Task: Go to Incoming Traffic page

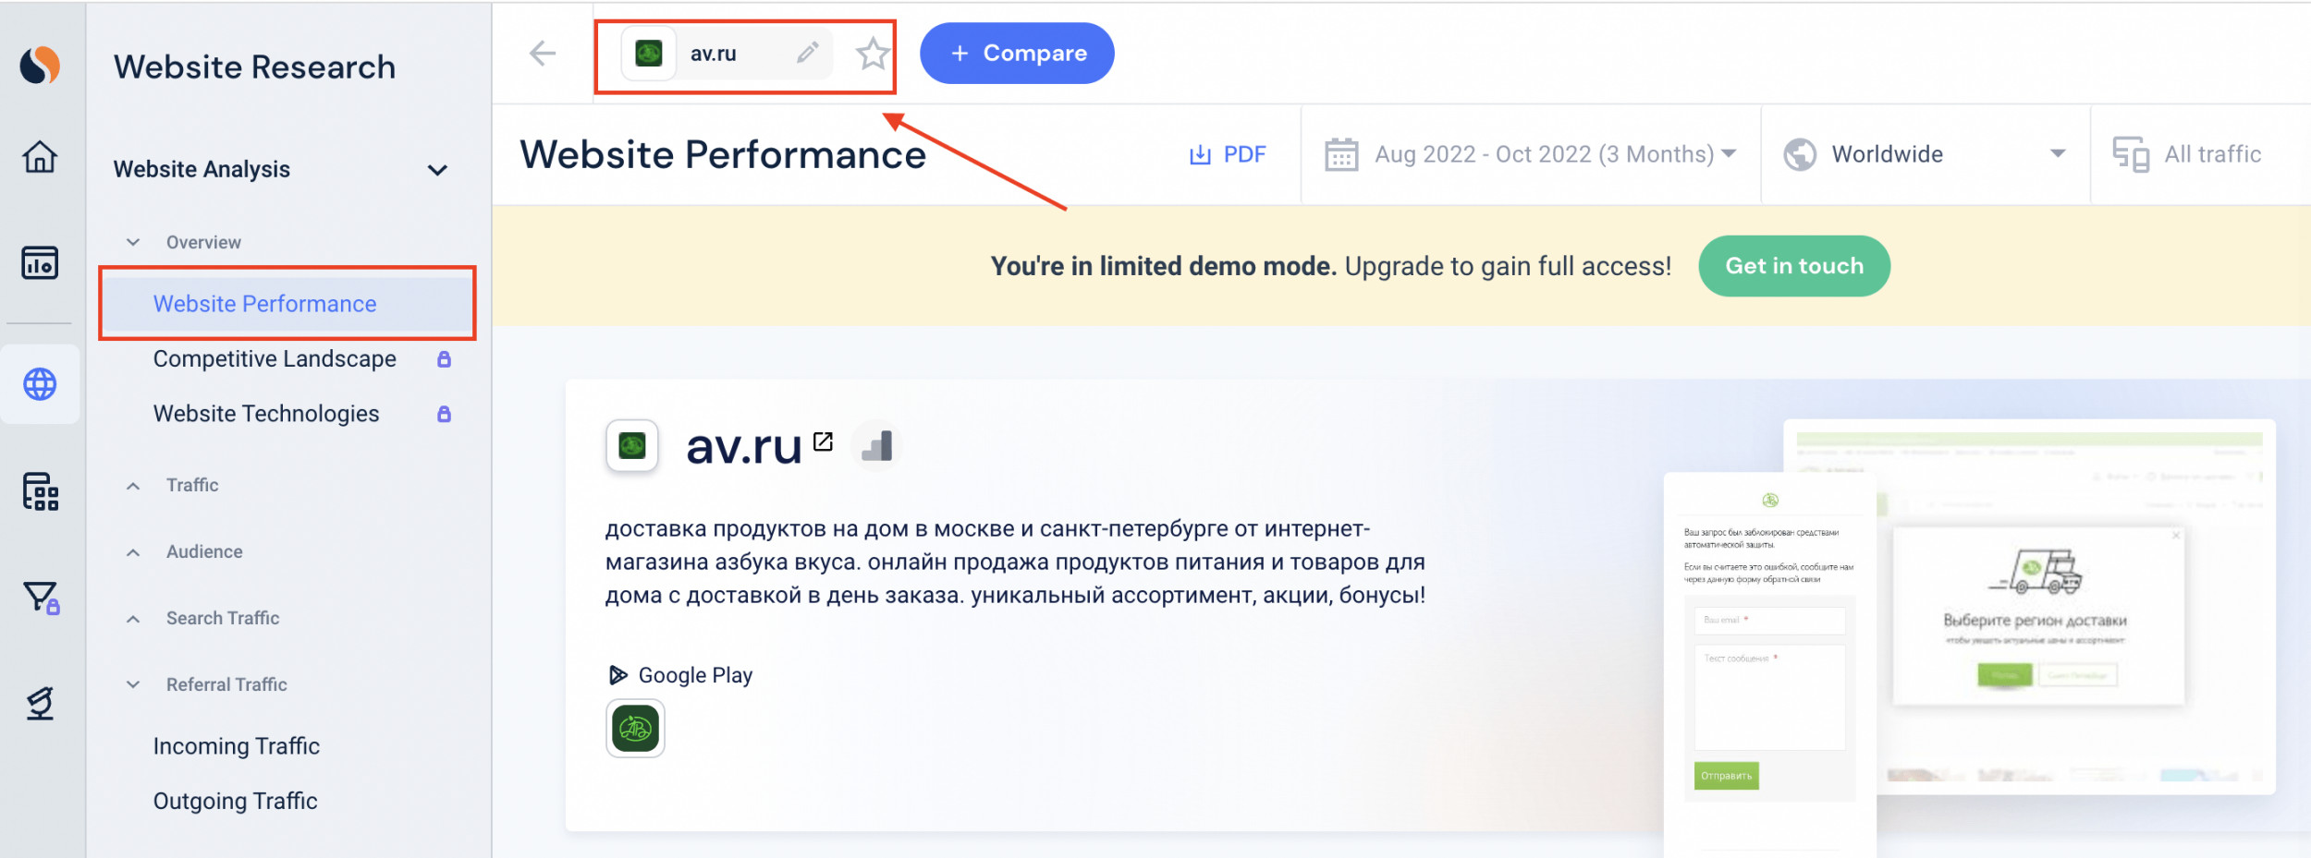Action: (x=237, y=746)
